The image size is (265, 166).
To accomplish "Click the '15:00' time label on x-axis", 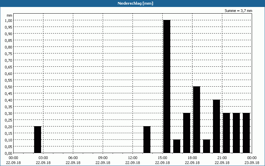I will 162,158.
